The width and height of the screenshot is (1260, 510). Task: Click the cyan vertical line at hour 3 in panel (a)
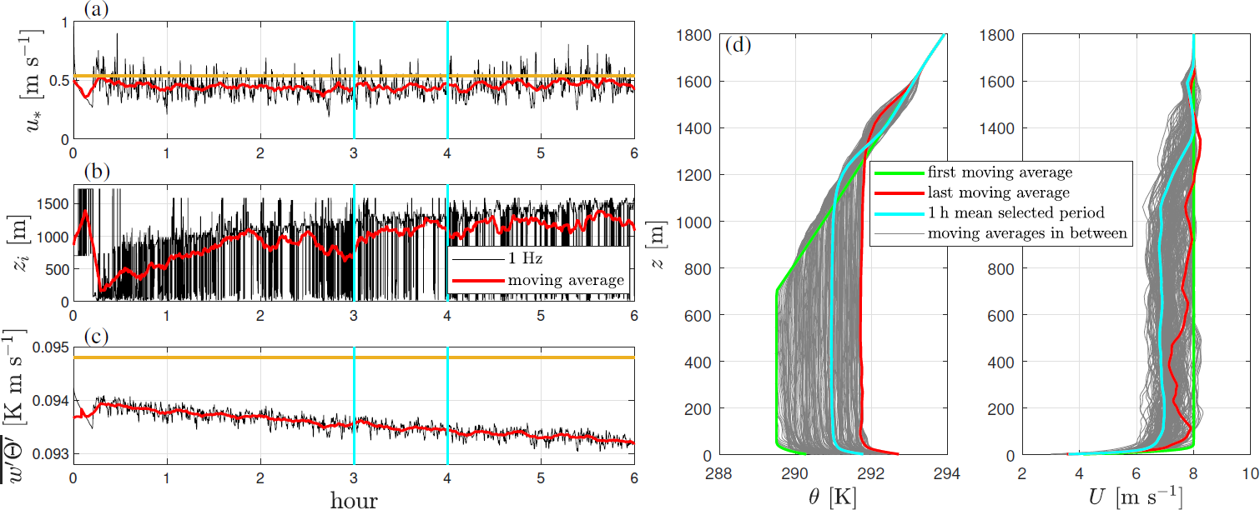pos(355,108)
